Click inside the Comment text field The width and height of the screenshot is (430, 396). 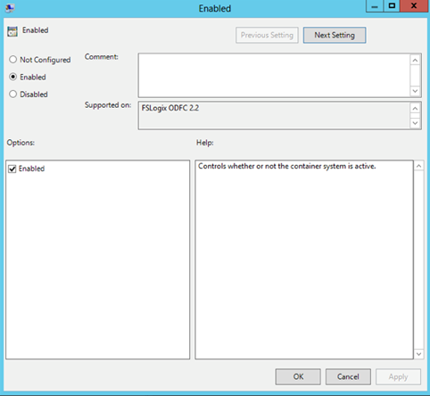[x=274, y=75]
